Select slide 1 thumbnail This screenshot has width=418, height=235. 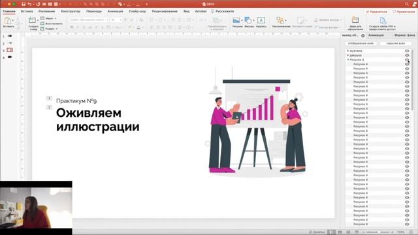click(x=10, y=36)
